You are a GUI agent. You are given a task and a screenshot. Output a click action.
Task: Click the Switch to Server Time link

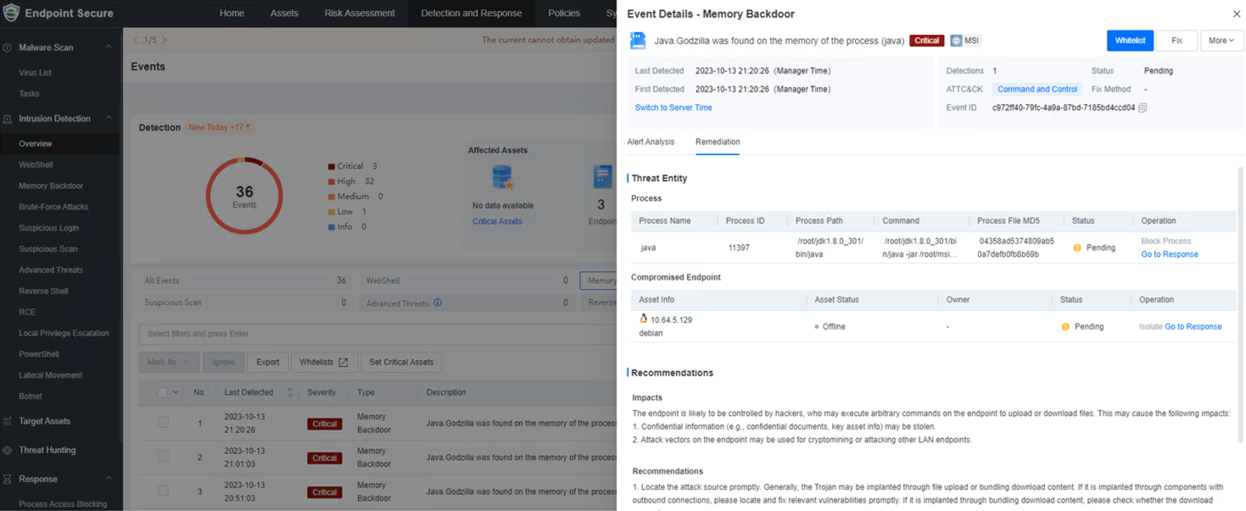pyautogui.click(x=673, y=108)
